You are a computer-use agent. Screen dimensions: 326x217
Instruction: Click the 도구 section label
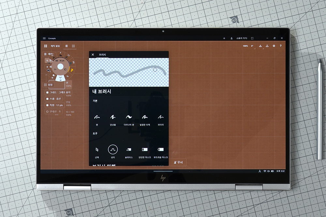95,133
